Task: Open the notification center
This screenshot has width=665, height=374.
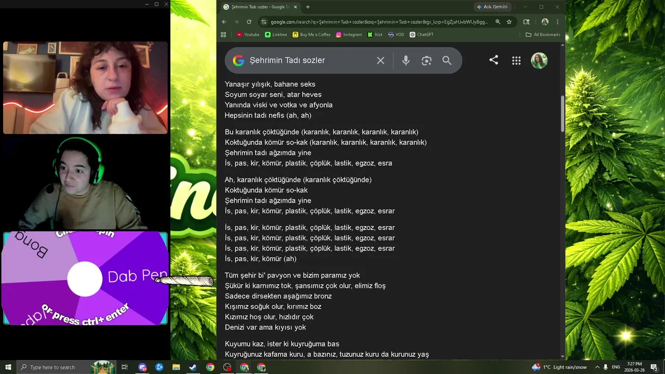Action: click(x=654, y=367)
